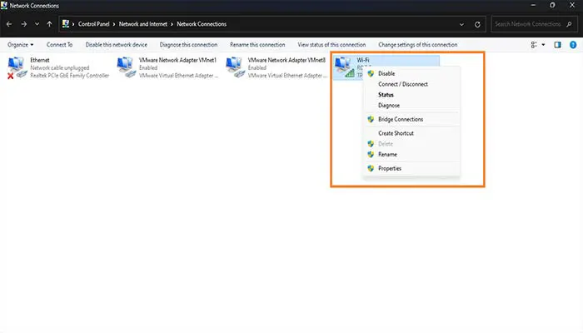Toggle the preview pane
Viewport: 583px width, 333px height.
557,45
